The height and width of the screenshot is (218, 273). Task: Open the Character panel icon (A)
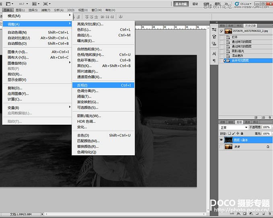(214, 53)
